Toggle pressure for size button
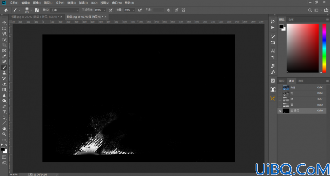The width and height of the screenshot is (330, 176). (176, 10)
